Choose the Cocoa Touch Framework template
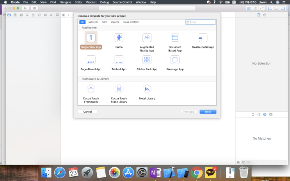This screenshot has width=290, height=181. pyautogui.click(x=91, y=89)
